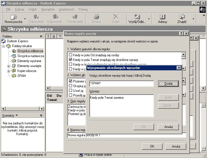Click scroll right arrow in Foldery pane
This screenshot has height=158, width=207.
click(42, 109)
